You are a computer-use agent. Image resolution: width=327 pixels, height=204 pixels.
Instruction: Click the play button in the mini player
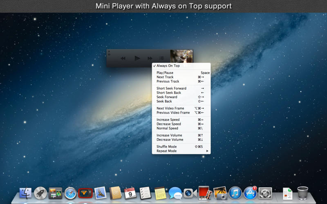(137, 58)
